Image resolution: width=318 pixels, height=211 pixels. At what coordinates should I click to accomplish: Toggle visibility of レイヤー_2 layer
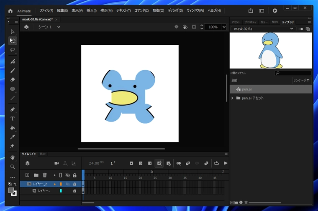click(68, 184)
